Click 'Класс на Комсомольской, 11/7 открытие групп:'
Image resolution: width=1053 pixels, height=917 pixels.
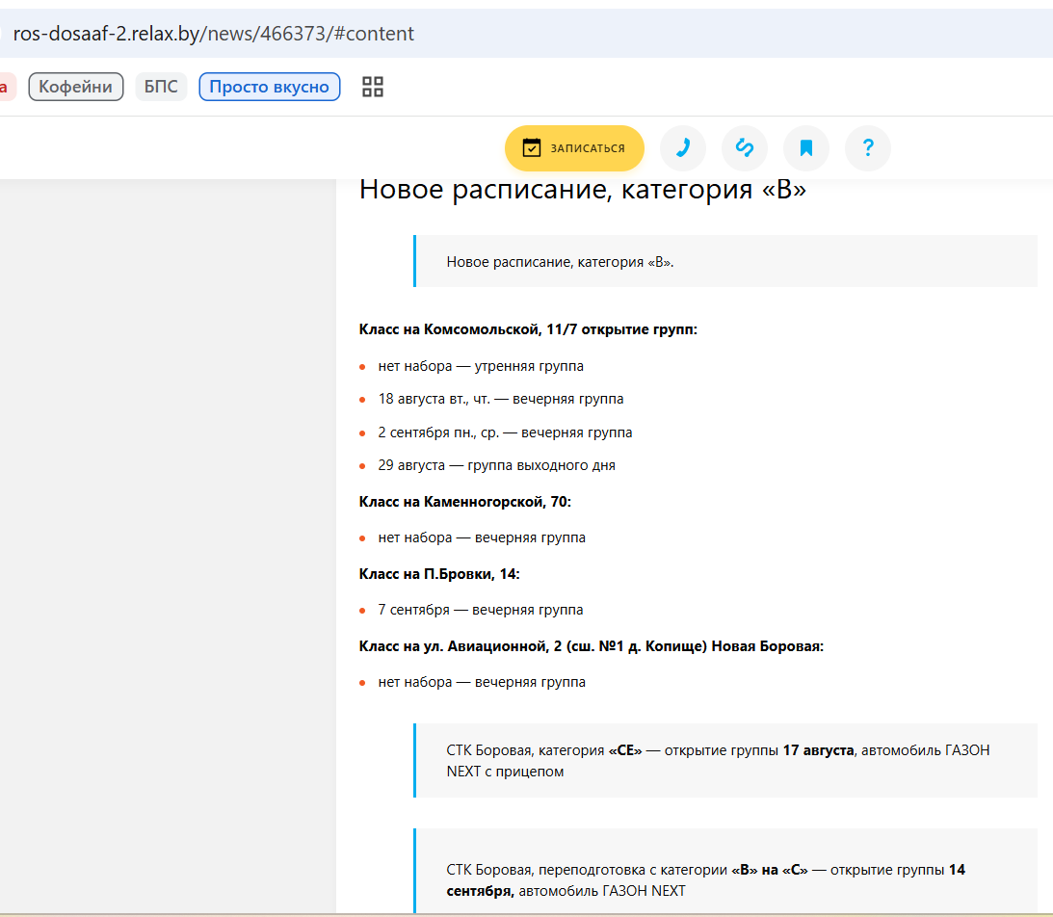tap(528, 329)
